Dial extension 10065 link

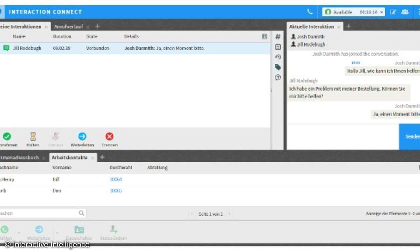(116, 191)
